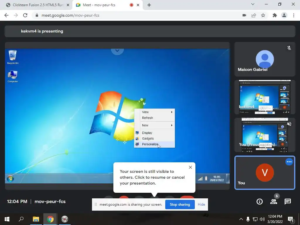Open Recycle Bin in shared screen
Viewport: 300px width, 225px height.
coord(13,57)
